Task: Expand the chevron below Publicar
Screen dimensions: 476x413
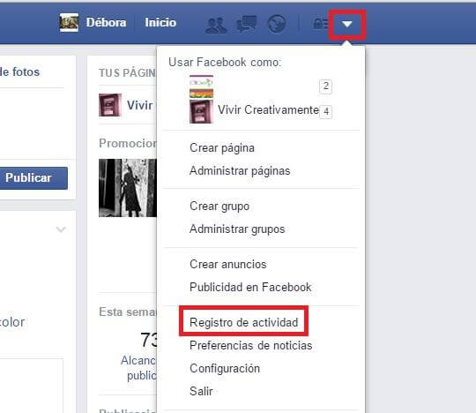Action: tap(61, 229)
